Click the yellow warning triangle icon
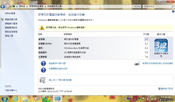 [42, 28]
